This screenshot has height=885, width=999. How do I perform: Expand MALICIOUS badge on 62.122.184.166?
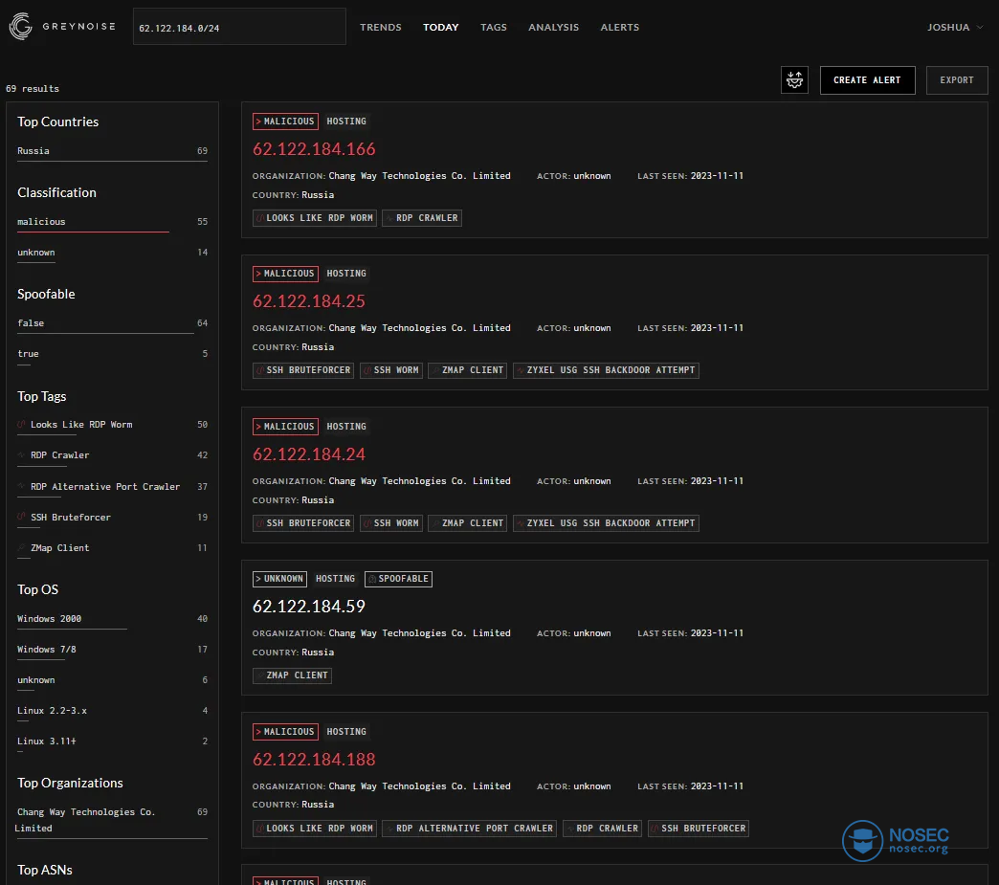pos(285,122)
